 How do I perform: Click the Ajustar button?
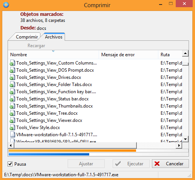(x=86, y=164)
